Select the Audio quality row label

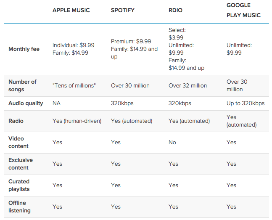tap(26, 103)
